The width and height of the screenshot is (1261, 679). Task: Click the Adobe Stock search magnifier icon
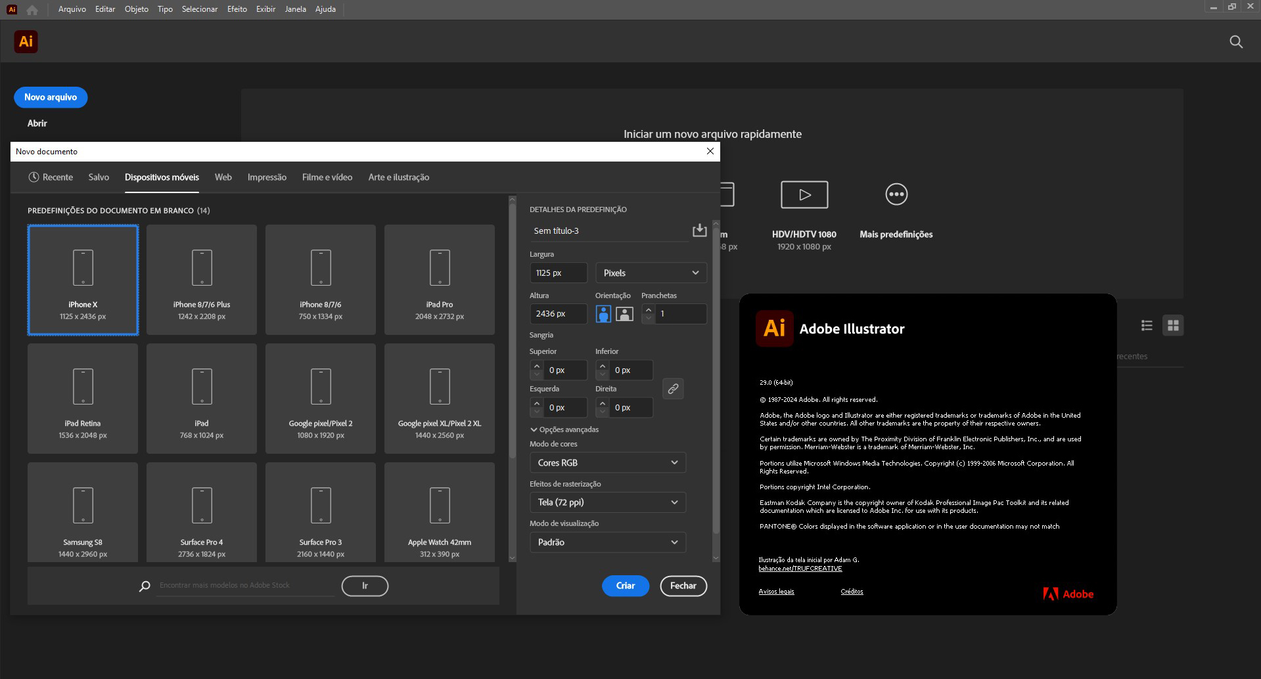[145, 586]
